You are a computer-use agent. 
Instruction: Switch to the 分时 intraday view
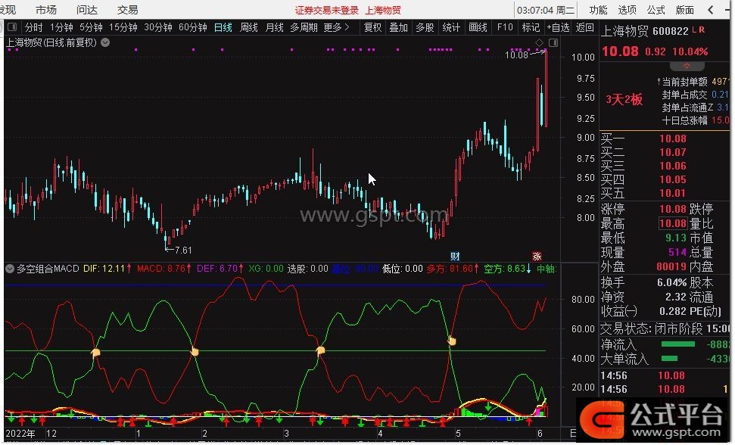[x=34, y=28]
